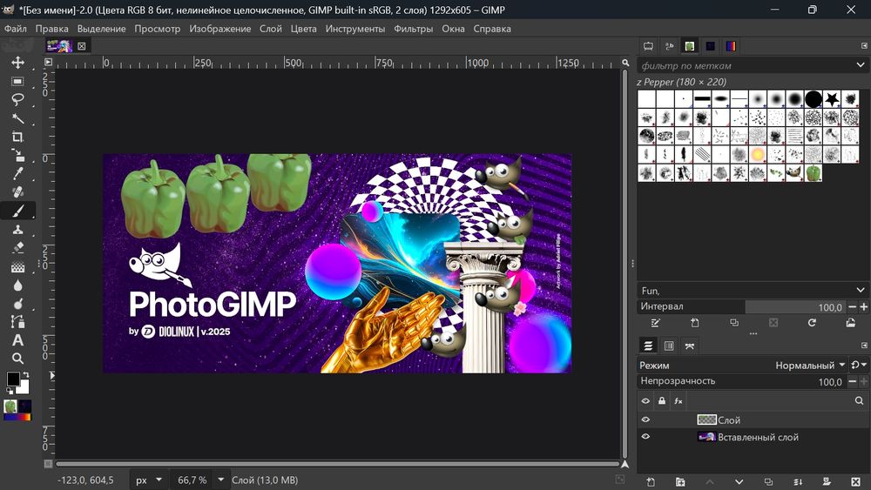Select the Paintbrush tool
Viewport: 871px width, 490px height.
point(17,211)
